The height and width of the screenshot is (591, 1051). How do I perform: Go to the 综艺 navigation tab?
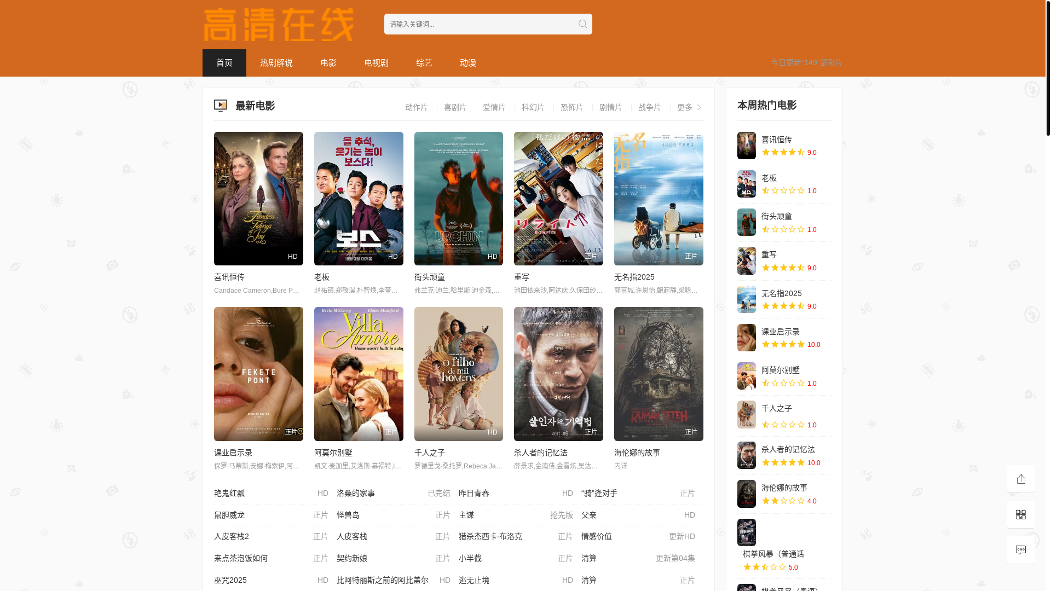coord(424,63)
